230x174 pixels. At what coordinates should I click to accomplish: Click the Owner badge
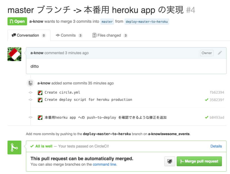207,53
